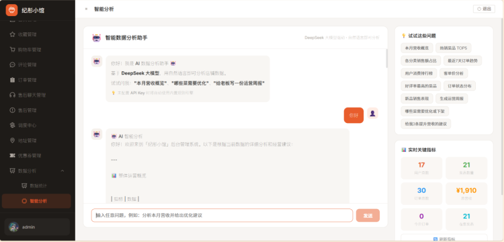504x242 pixels.
Task: Click the bot avatar beside the greeting message
Action: 97,61
